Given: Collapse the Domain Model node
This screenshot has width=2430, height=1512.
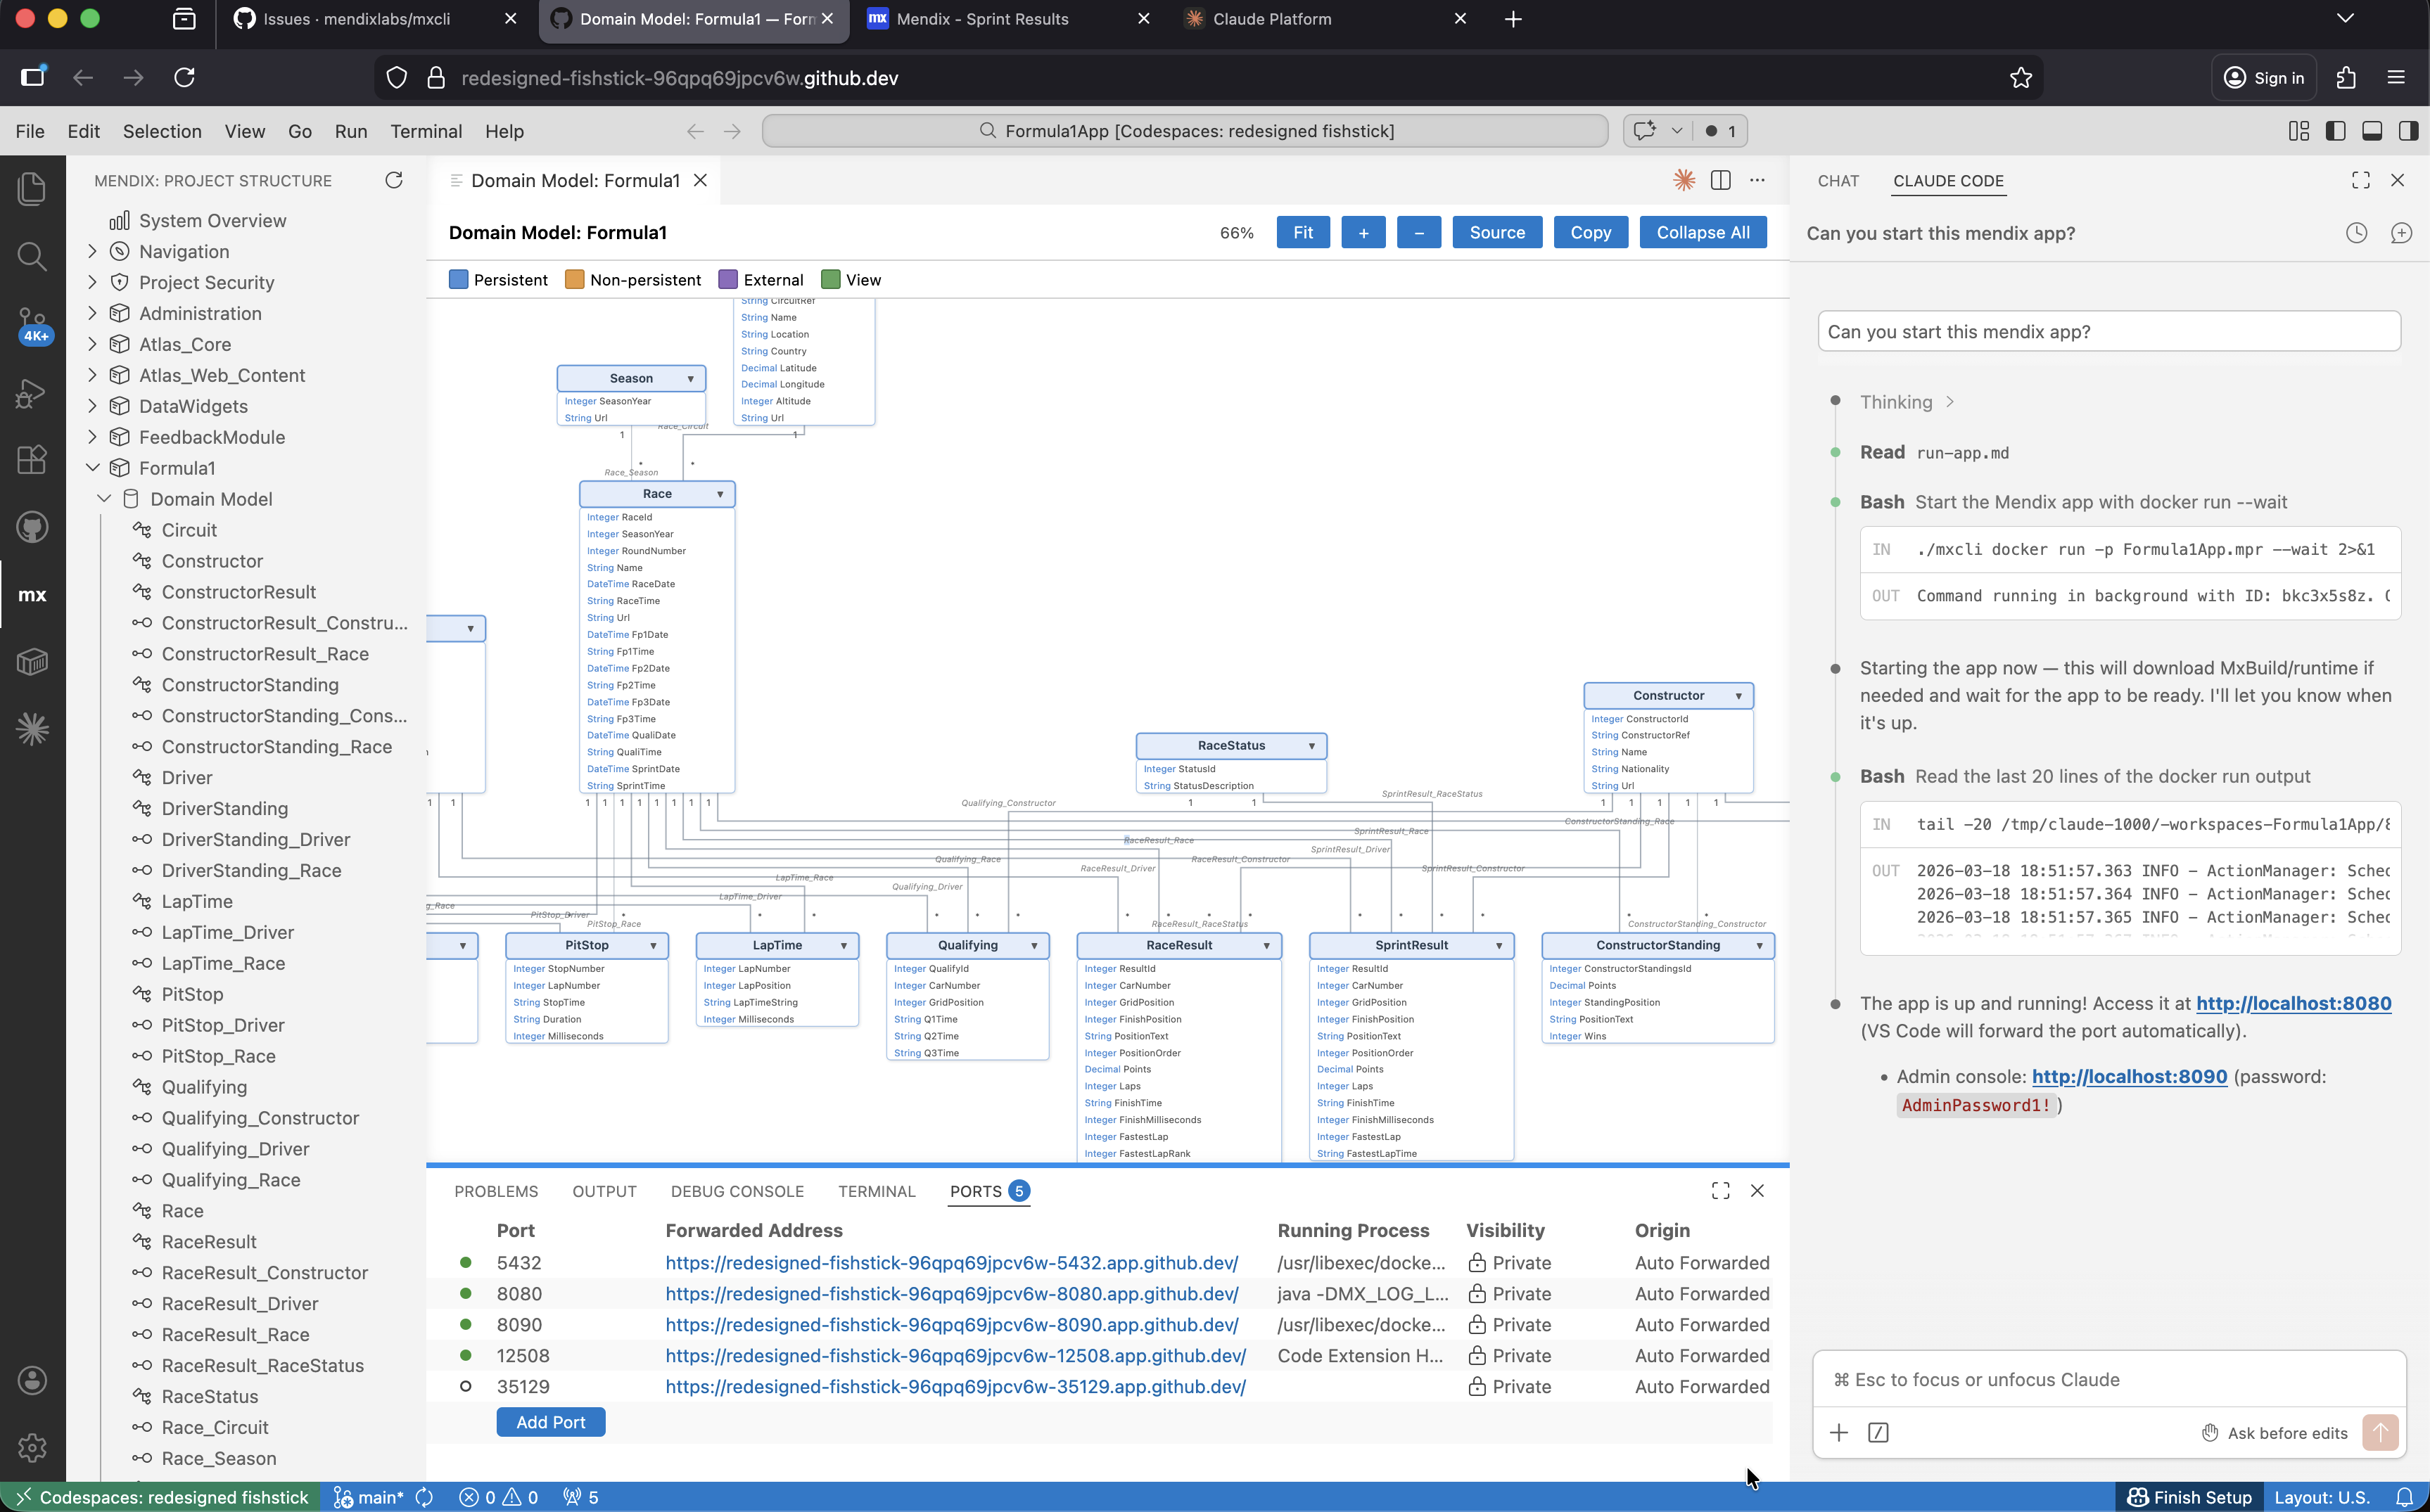Looking at the screenshot, I should tap(104, 499).
